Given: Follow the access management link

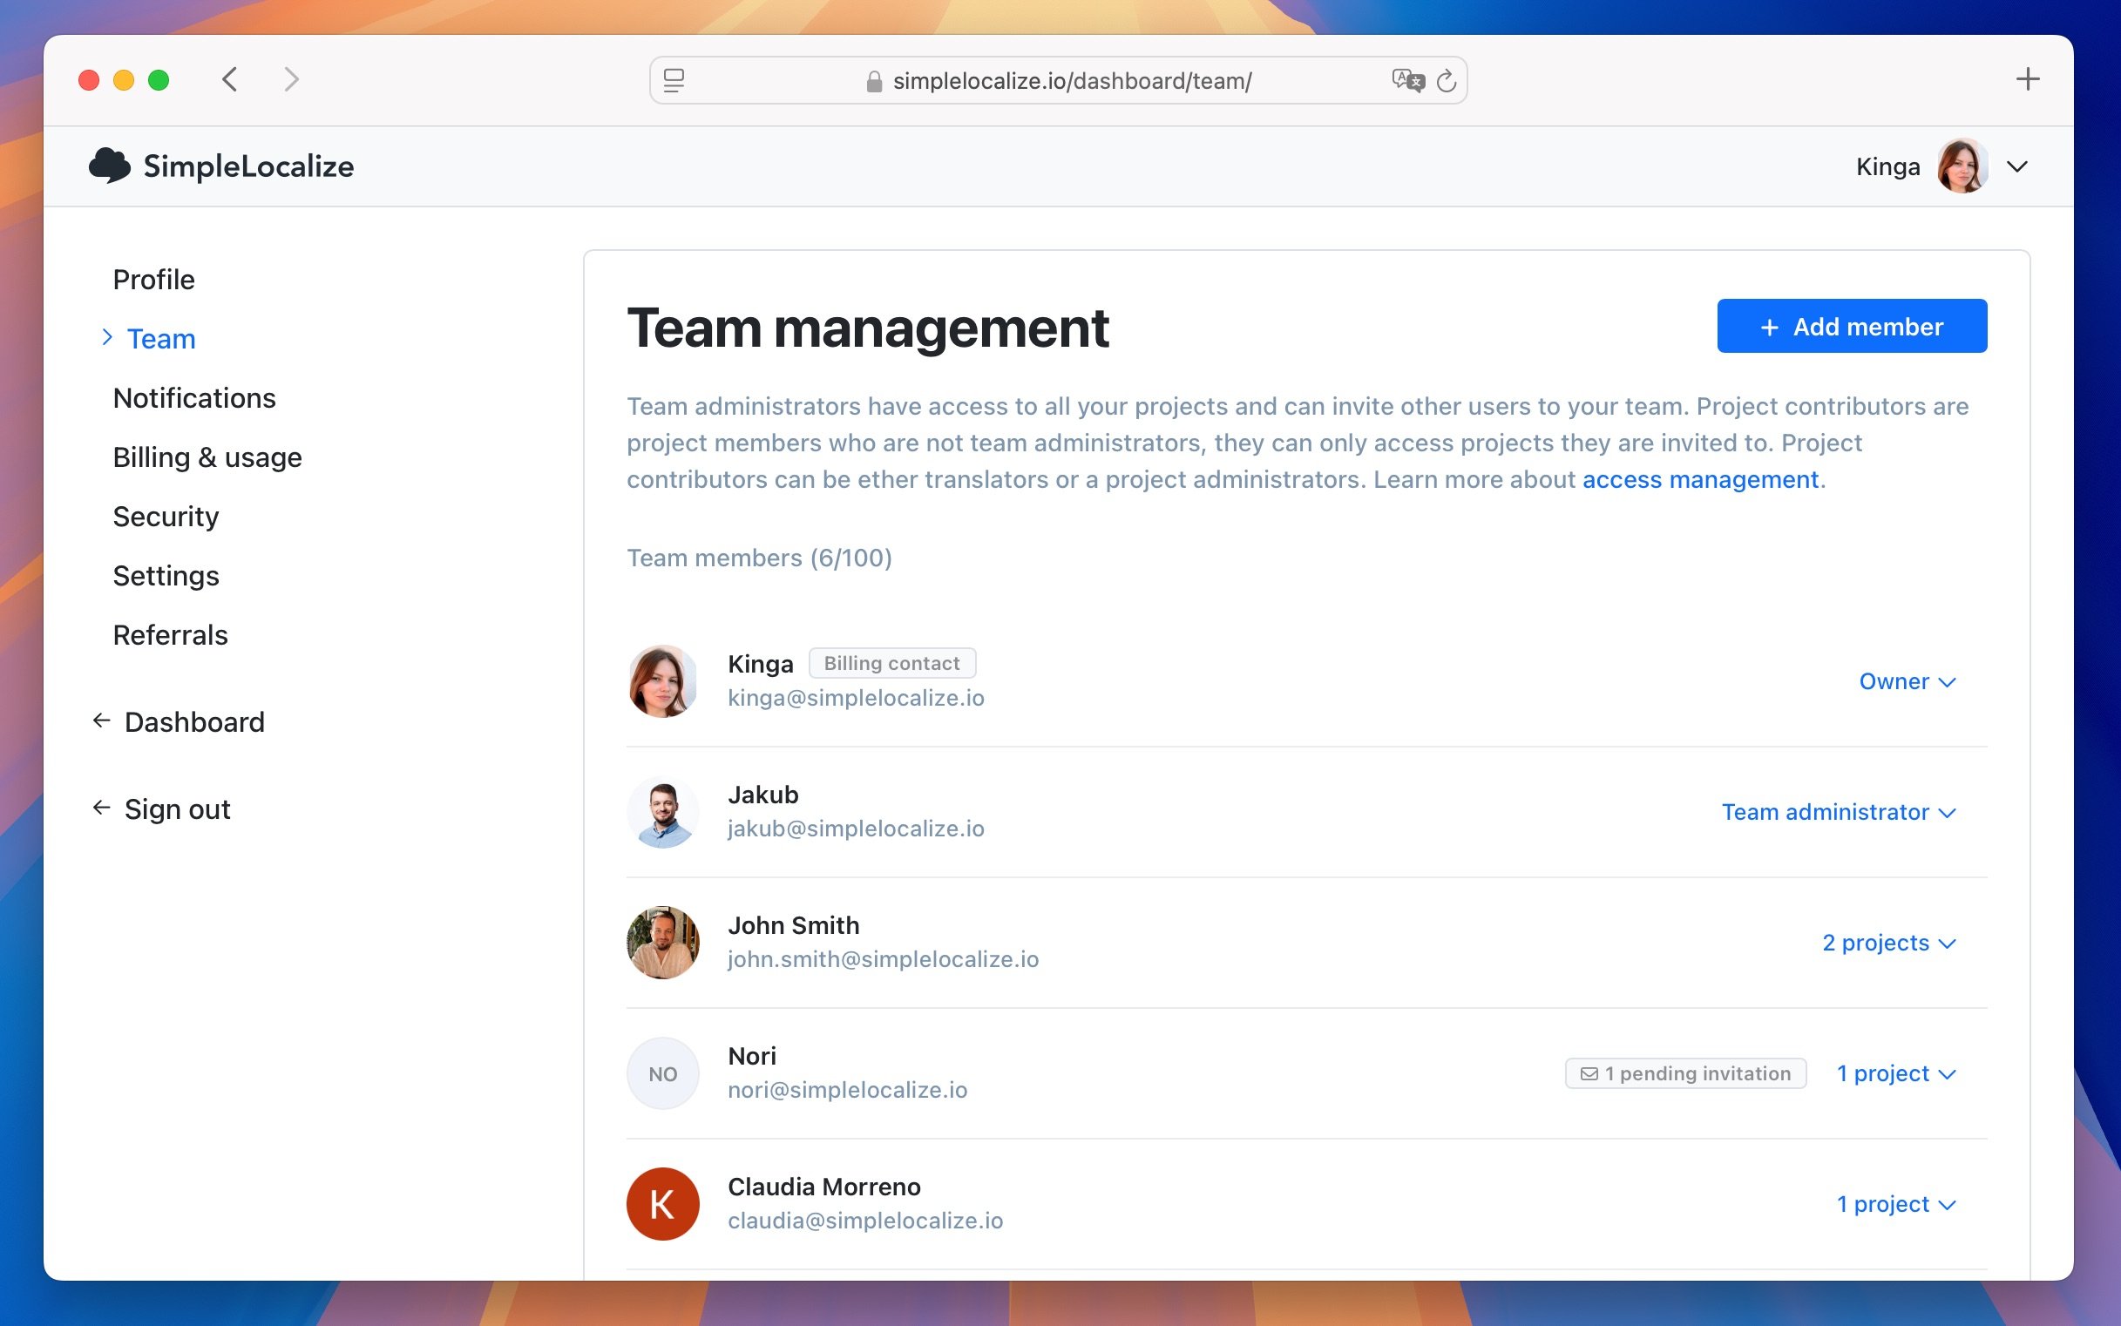Looking at the screenshot, I should coord(1700,480).
